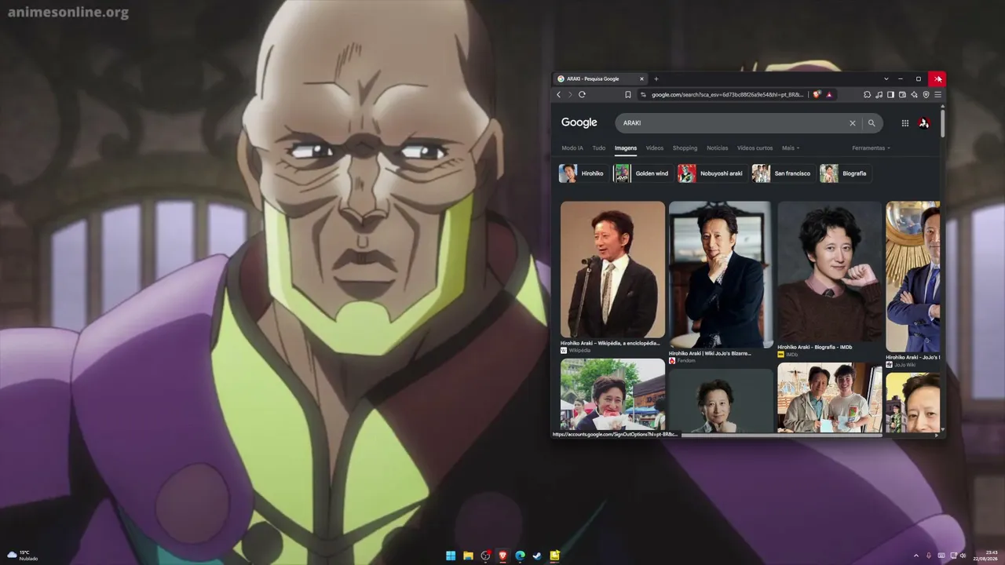The width and height of the screenshot is (1005, 565).
Task: Open the yellow notes app on taskbar
Action: pyautogui.click(x=555, y=556)
